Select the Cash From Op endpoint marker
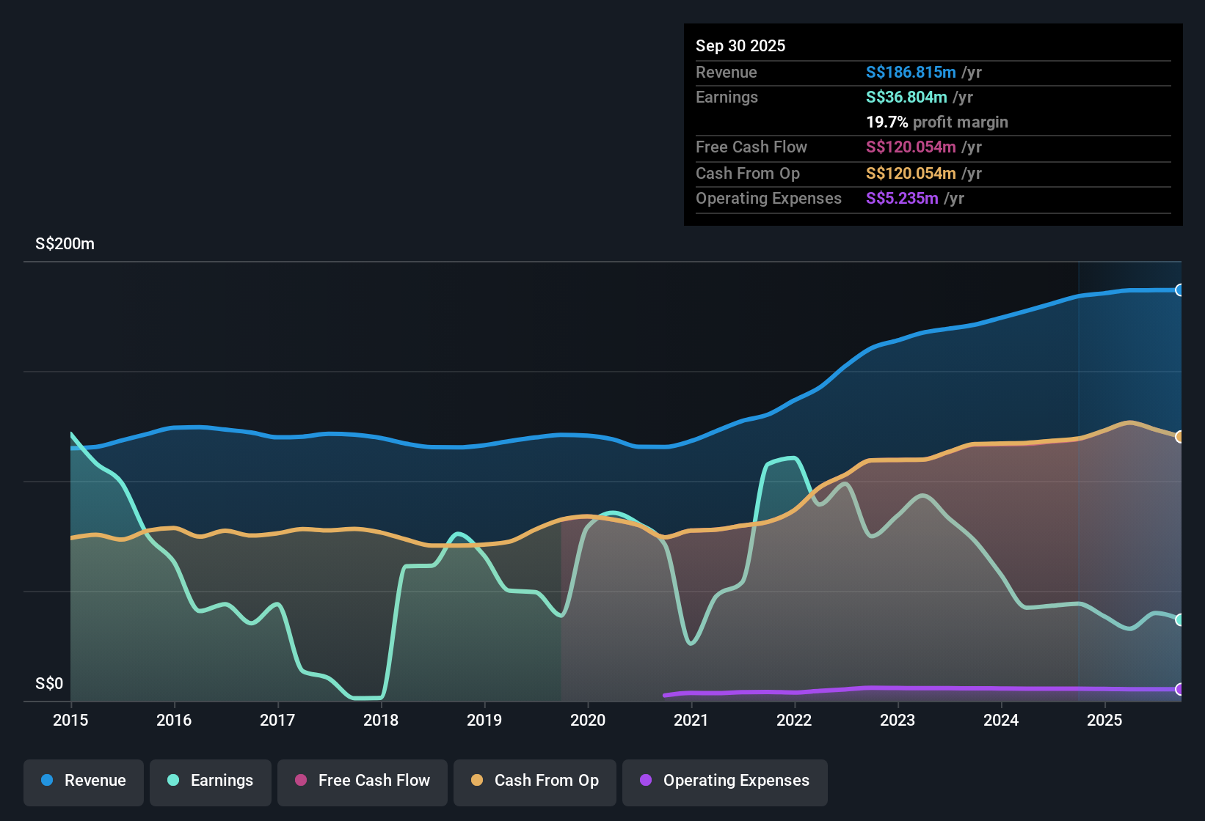 pyautogui.click(x=1179, y=437)
